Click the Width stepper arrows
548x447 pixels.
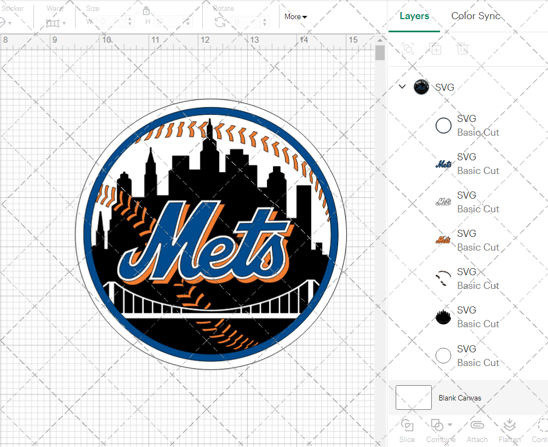point(130,22)
